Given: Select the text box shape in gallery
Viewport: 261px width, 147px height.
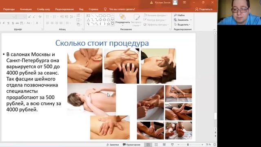Looking at the screenshot, I should pos(88,16).
